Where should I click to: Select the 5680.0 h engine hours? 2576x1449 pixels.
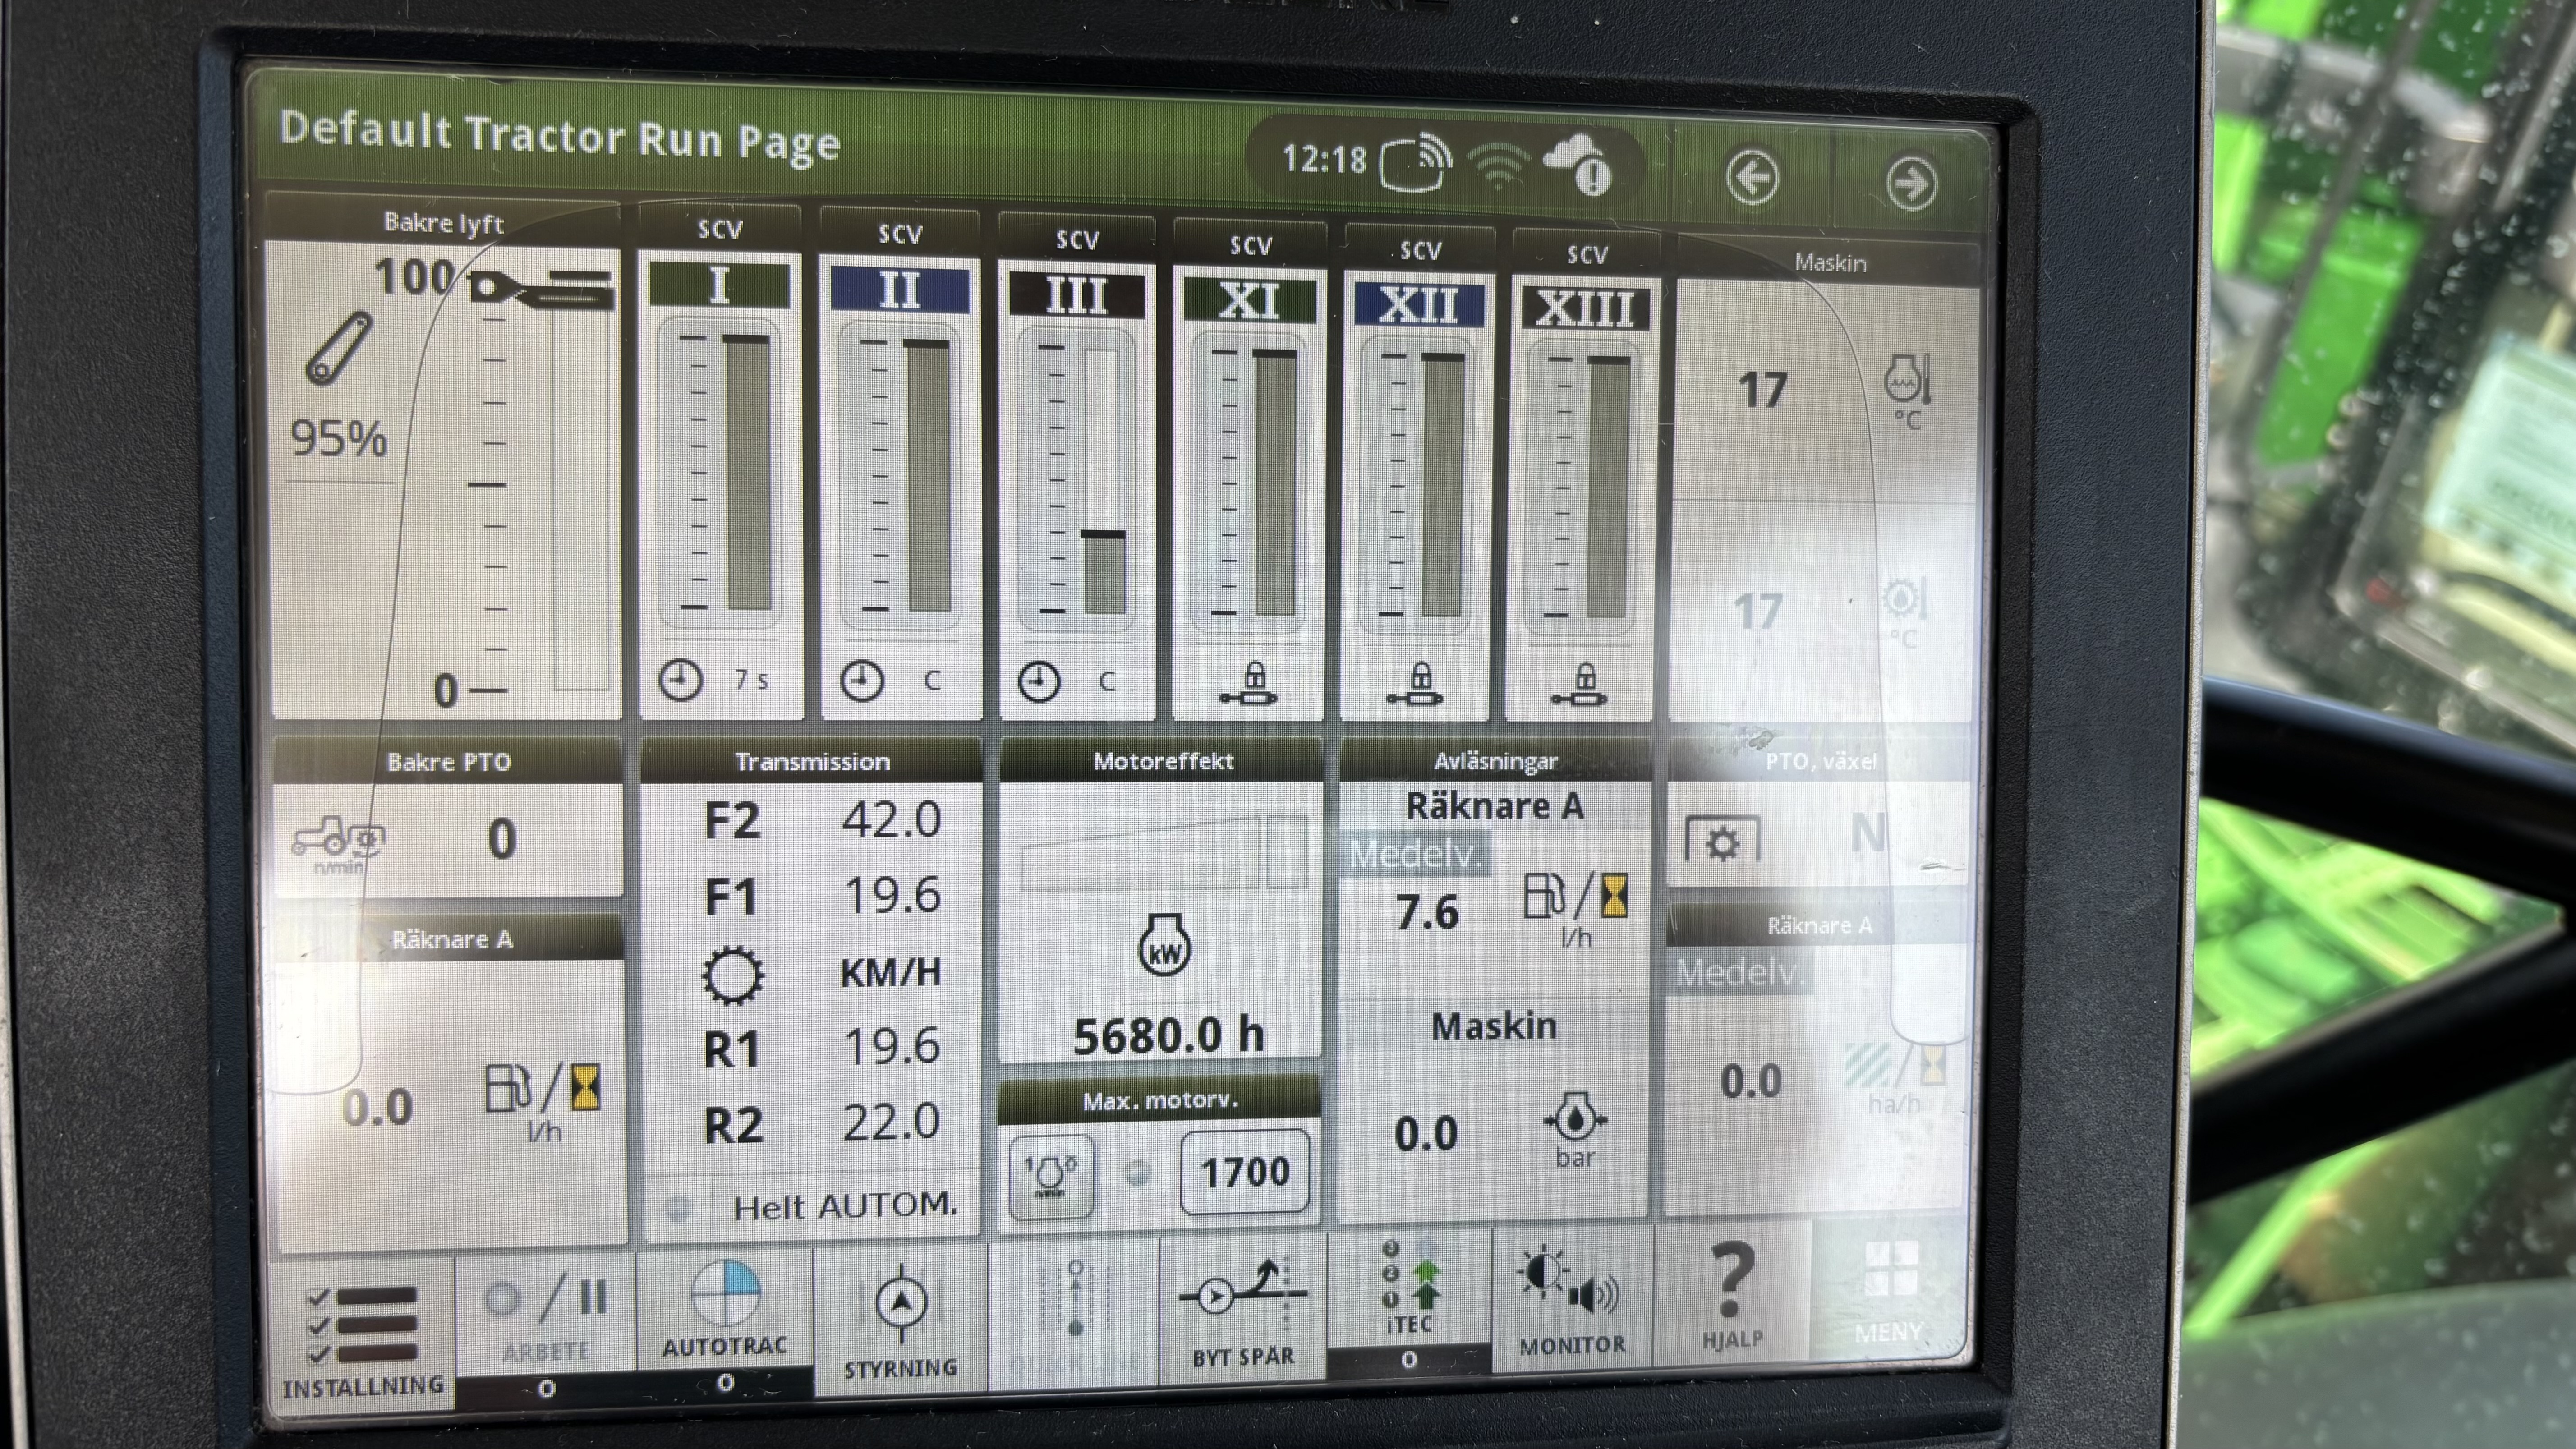tap(1168, 1035)
